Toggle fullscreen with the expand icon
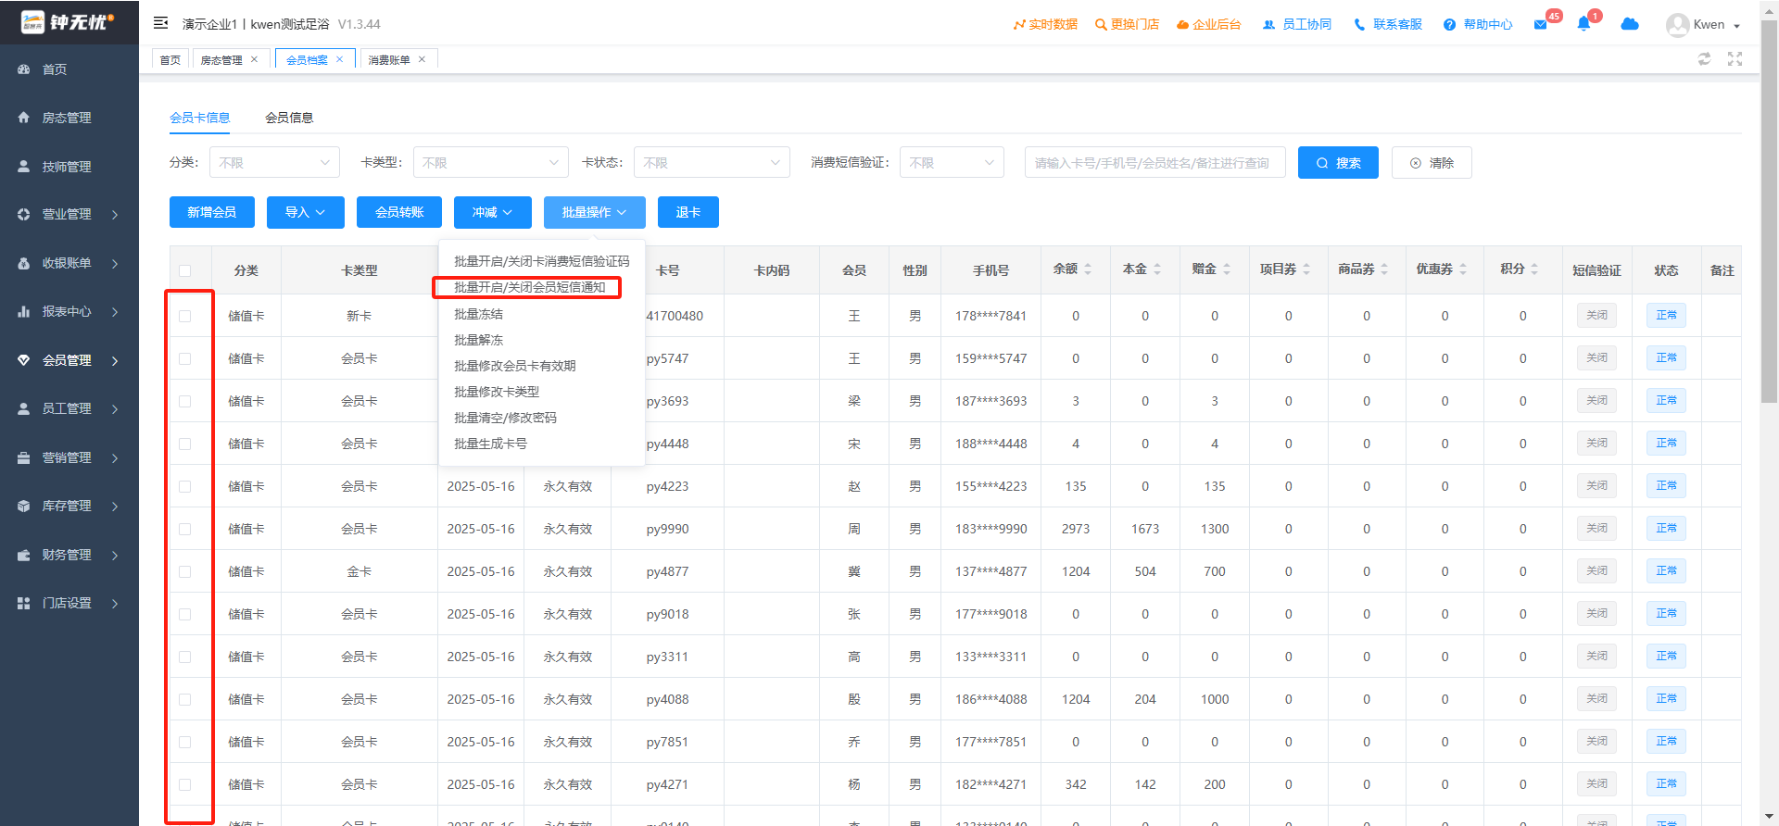 pyautogui.click(x=1735, y=58)
